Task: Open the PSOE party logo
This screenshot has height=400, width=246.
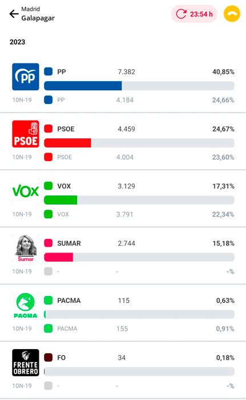Action: pos(26,134)
